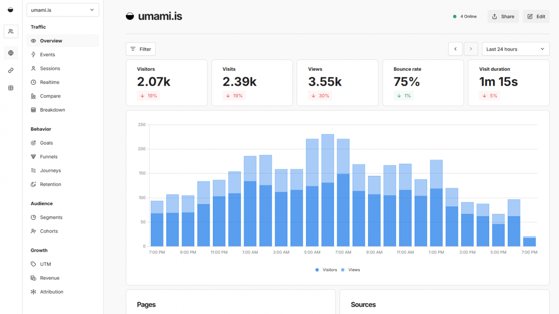This screenshot has width=559, height=314.
Task: Open the links icon in left rail
Action: [x=11, y=70]
